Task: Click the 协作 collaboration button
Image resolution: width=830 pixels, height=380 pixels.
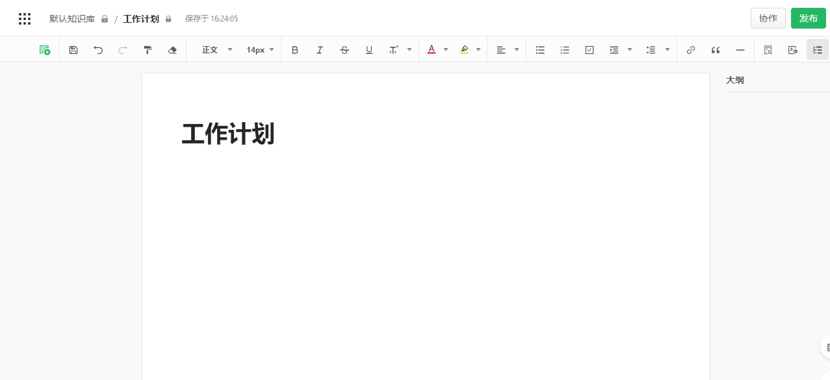Action: 768,18
